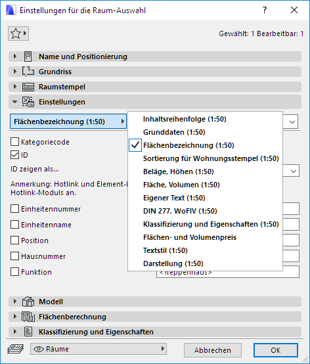Click the Klassifizierung und Eigenschaften list icon
The height and width of the screenshot is (364, 310).
(28, 332)
